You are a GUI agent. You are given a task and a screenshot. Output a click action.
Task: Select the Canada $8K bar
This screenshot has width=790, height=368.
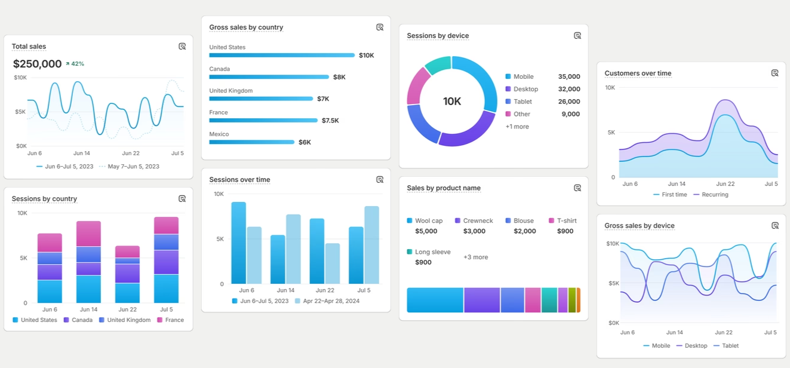coord(269,77)
